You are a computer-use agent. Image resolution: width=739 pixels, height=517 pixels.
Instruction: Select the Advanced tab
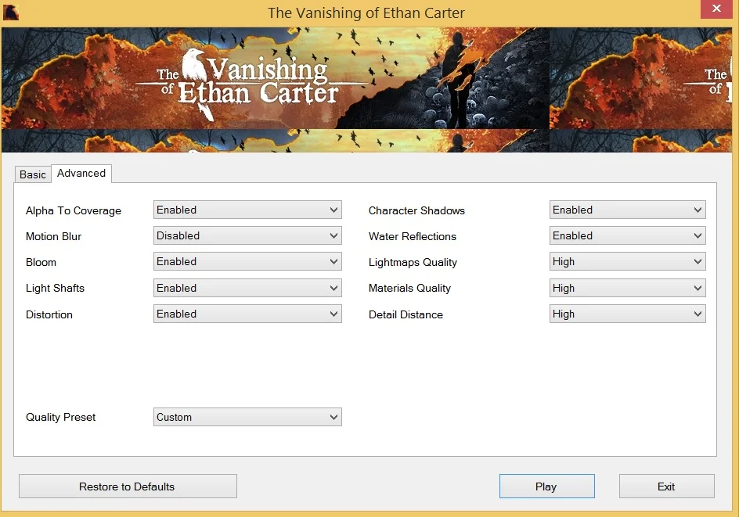click(x=81, y=174)
